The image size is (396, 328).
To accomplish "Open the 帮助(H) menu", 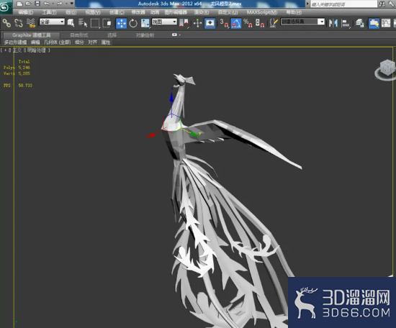I will tap(294, 12).
